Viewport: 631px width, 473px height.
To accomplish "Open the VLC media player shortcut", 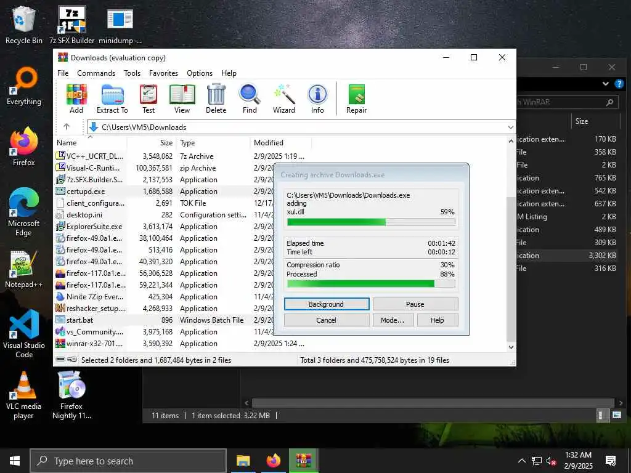I will pos(24,395).
